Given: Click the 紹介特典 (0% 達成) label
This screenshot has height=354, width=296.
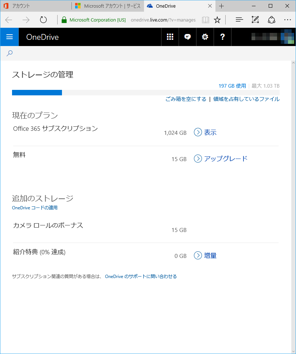Looking at the screenshot, I should coord(39,252).
